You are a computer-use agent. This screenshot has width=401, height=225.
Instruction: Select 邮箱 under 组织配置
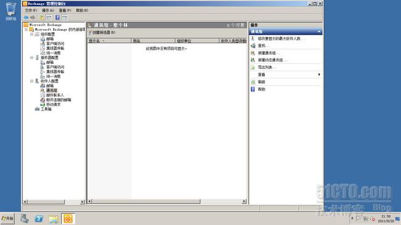pos(50,39)
